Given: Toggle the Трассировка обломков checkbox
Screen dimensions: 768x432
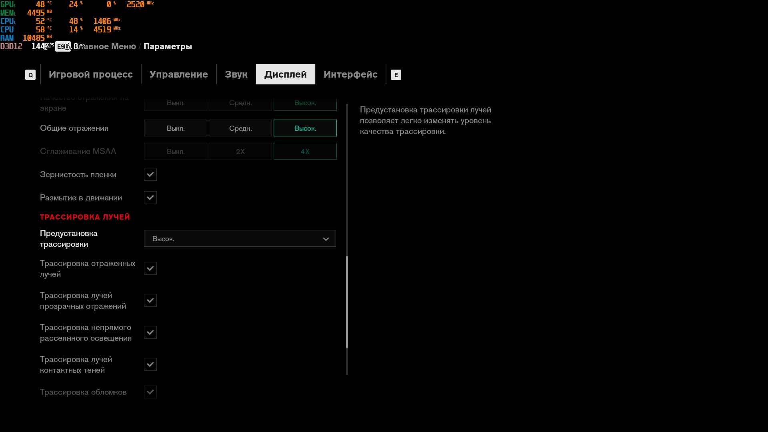Looking at the screenshot, I should coord(150,392).
